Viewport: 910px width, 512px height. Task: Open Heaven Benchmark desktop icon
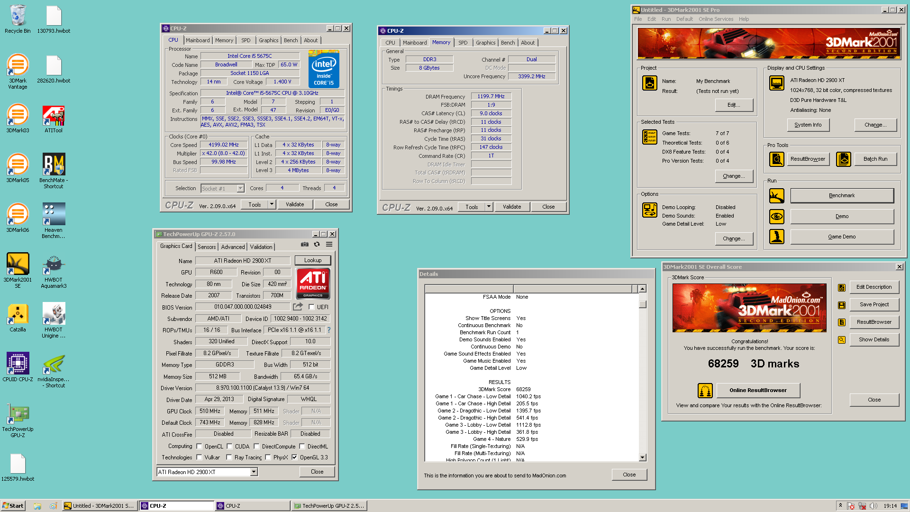pyautogui.click(x=54, y=220)
